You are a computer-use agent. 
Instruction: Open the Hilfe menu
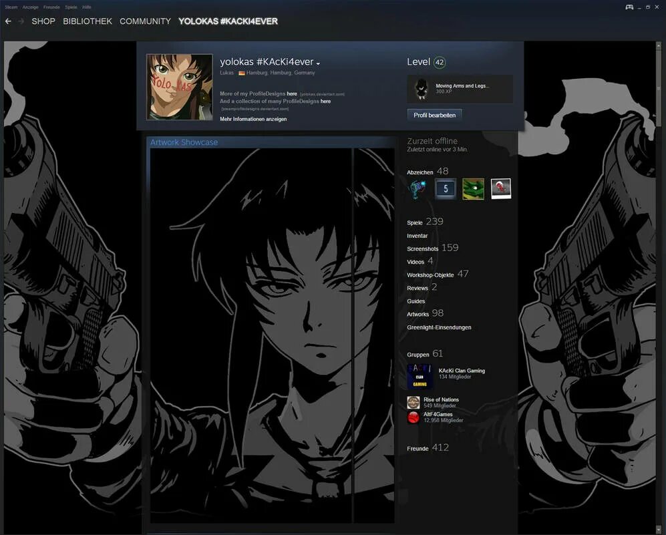(x=87, y=7)
